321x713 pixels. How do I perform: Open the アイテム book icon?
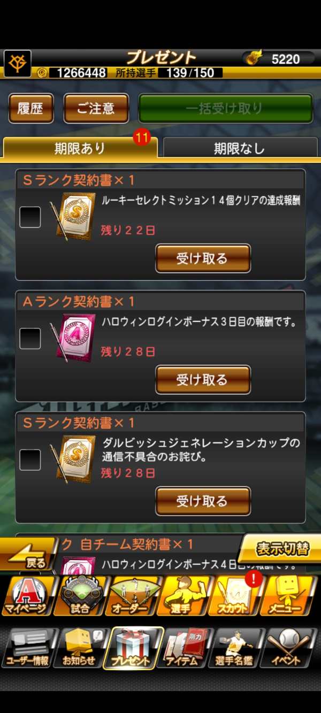(x=184, y=648)
